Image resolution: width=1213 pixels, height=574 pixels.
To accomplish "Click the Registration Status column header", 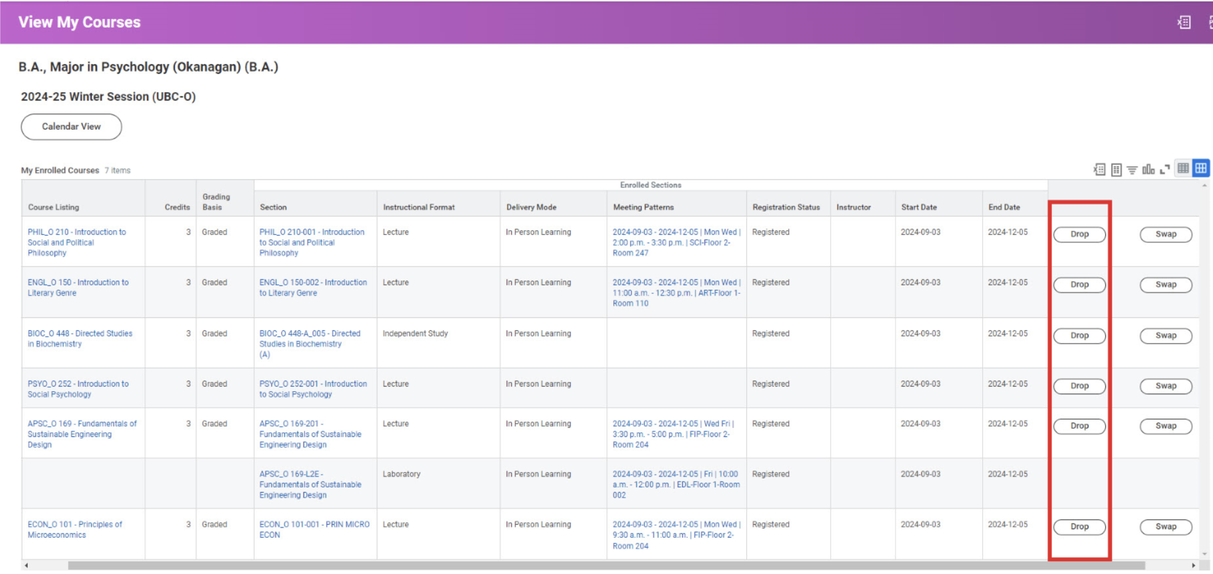I will pyautogui.click(x=786, y=207).
